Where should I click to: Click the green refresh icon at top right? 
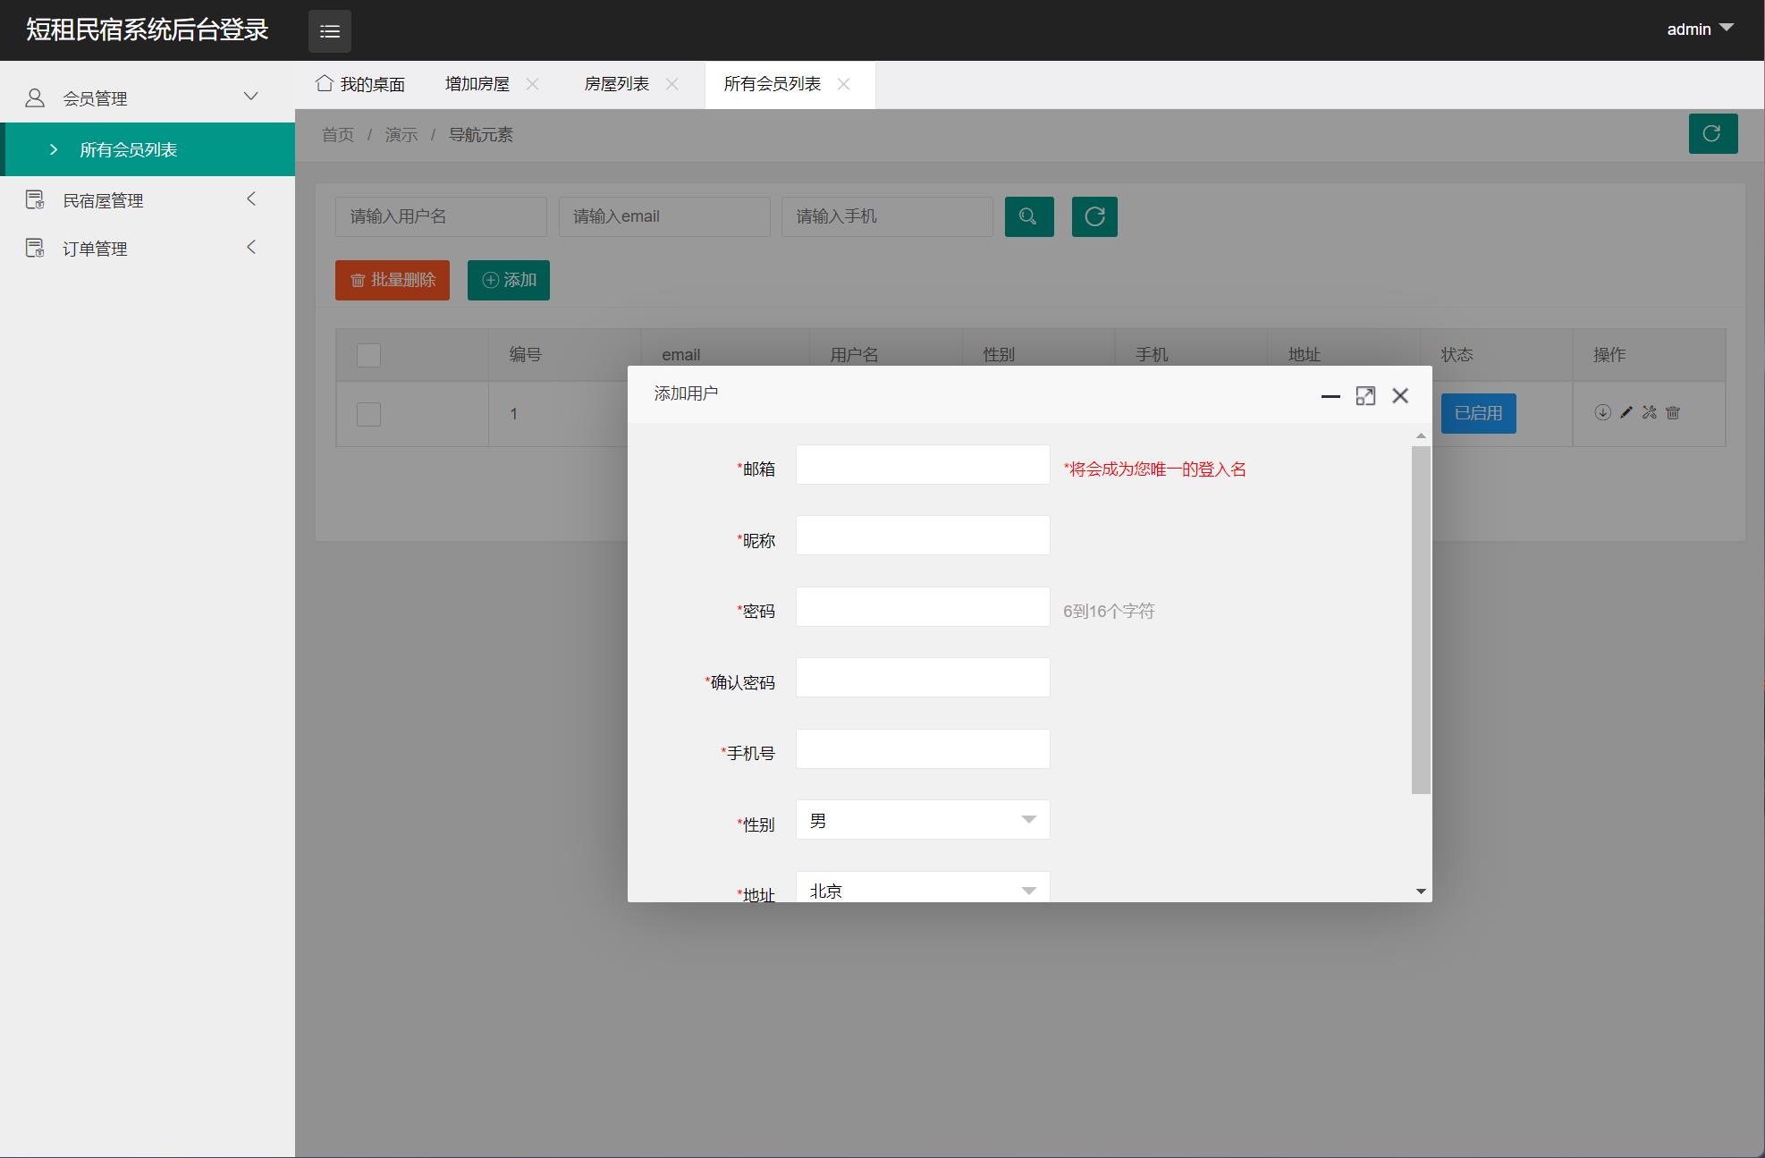click(1712, 133)
